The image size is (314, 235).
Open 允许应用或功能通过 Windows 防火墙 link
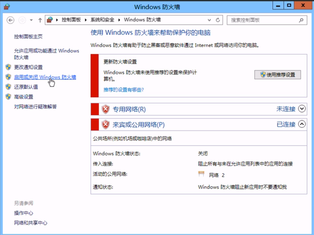tap(46, 54)
